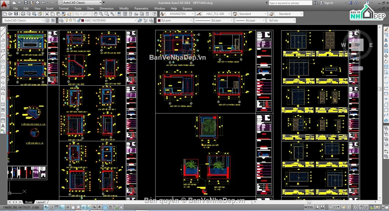Open the Properties palette icon
The image size is (389, 211).
click(x=120, y=14)
